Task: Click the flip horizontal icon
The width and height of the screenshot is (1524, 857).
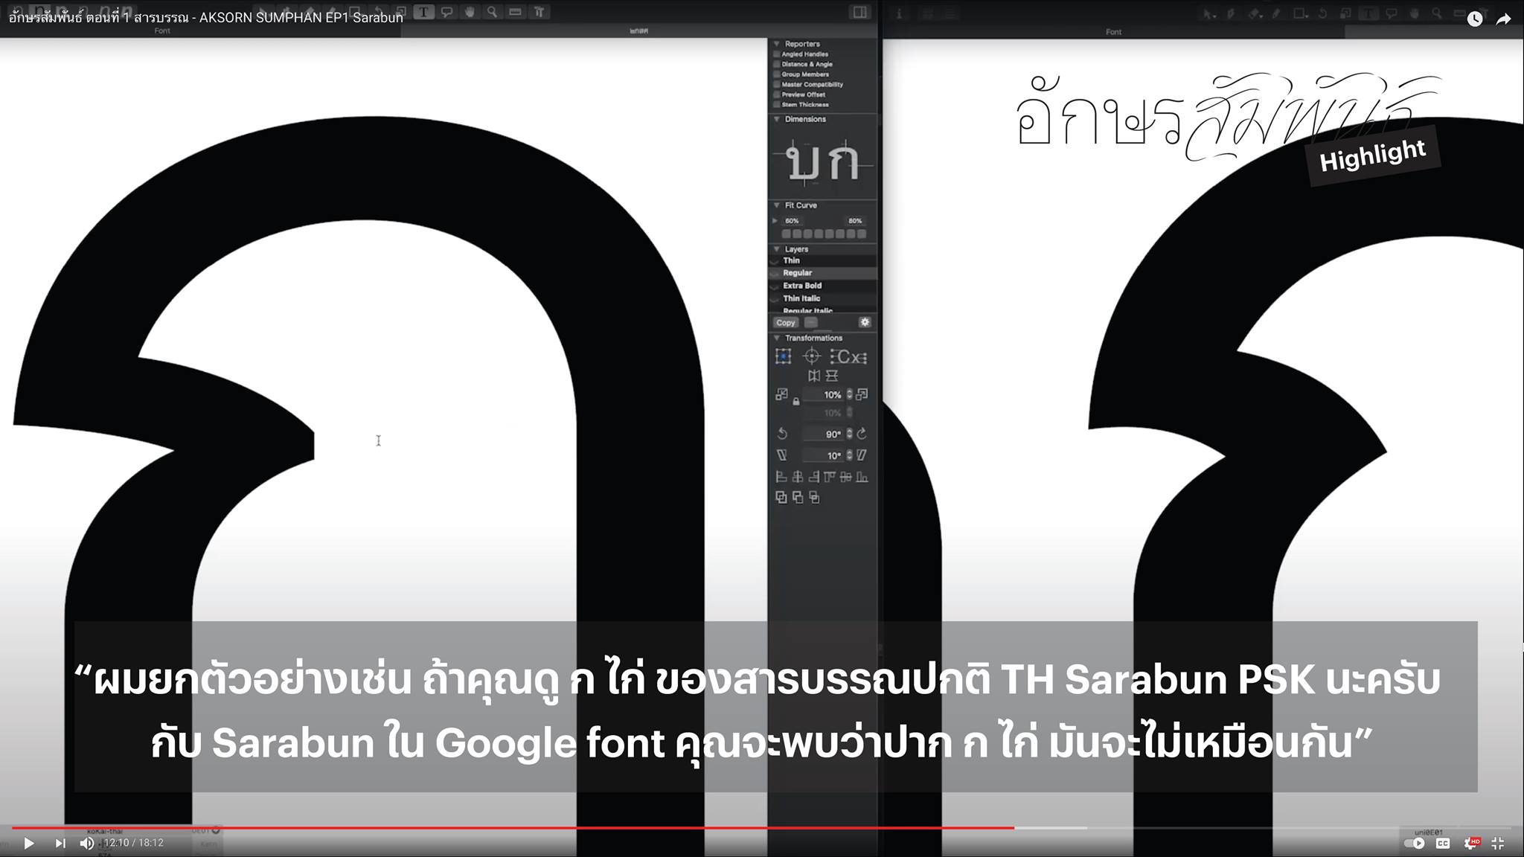Action: (814, 376)
